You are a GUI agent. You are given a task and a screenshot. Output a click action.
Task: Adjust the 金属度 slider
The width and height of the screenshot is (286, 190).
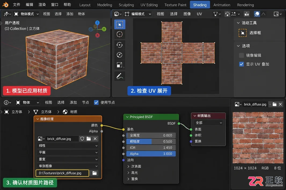click(x=151, y=135)
